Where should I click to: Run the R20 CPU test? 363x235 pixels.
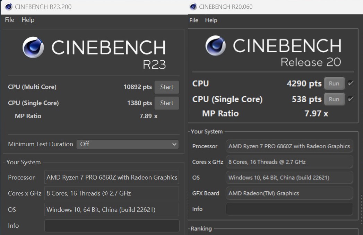(334, 84)
